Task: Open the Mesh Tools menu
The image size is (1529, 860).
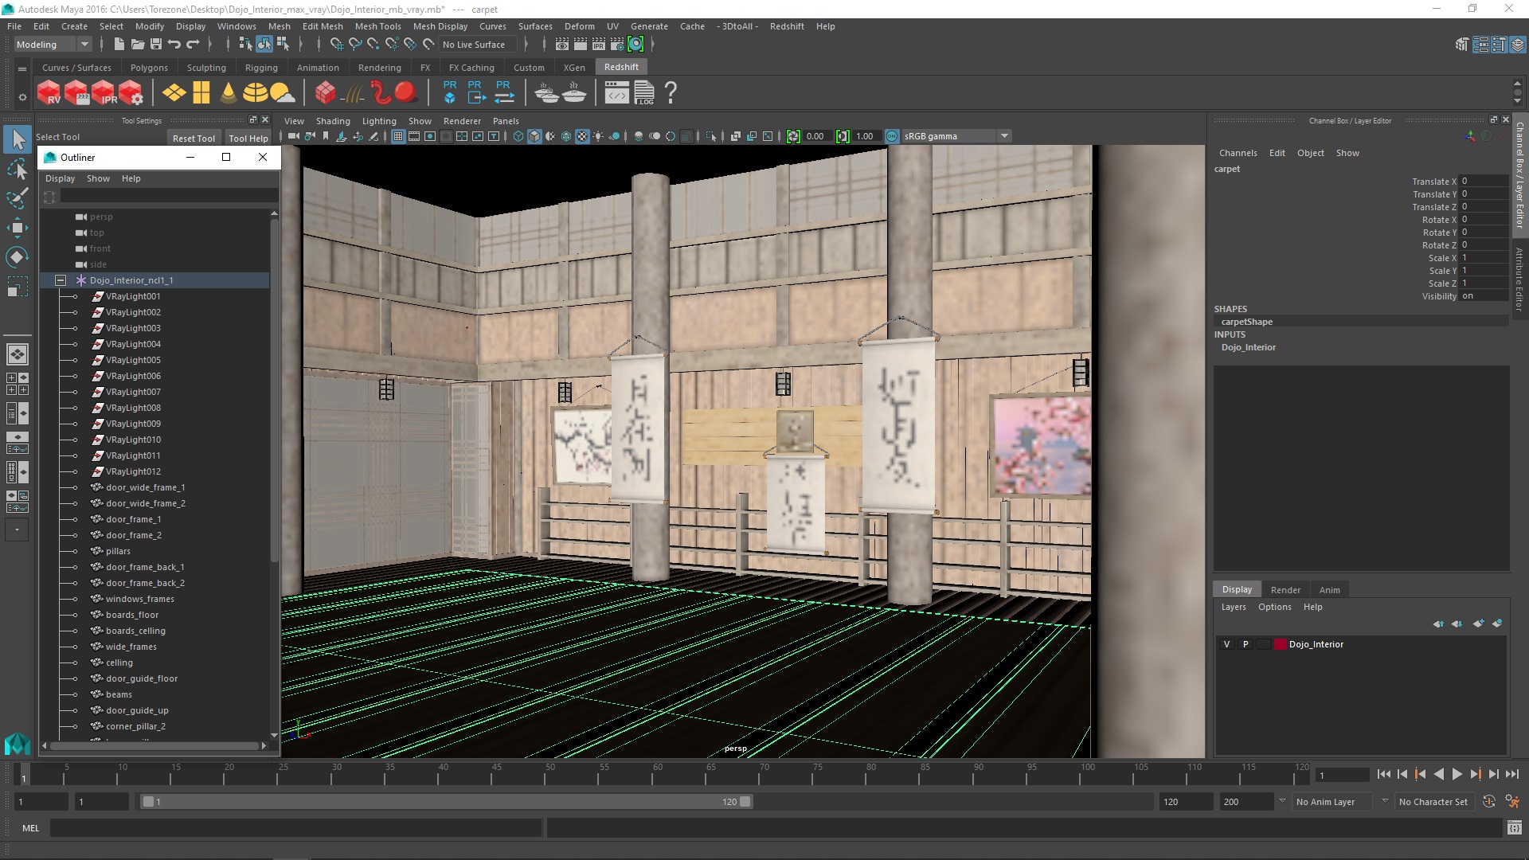Action: 377,26
